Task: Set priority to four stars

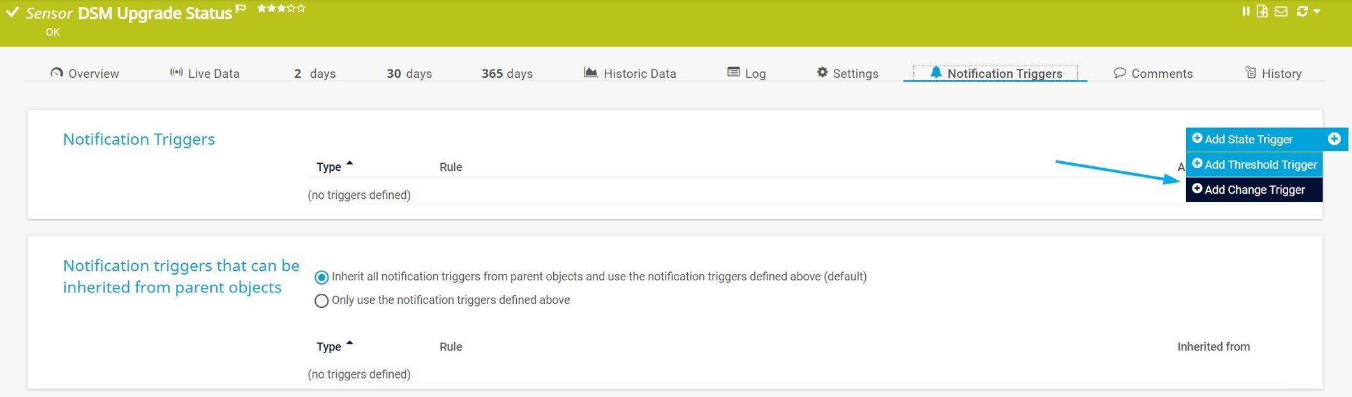Action: click(x=292, y=8)
